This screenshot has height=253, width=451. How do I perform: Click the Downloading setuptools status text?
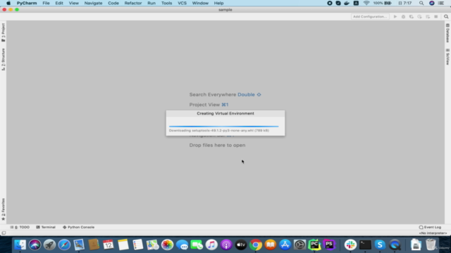coord(219,131)
